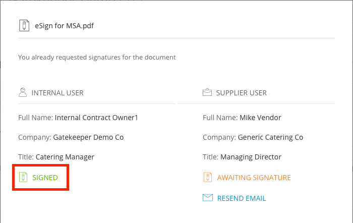This screenshot has height=223, width=353.
Task: Click the supplier name Mike Vendor
Action: (x=260, y=118)
